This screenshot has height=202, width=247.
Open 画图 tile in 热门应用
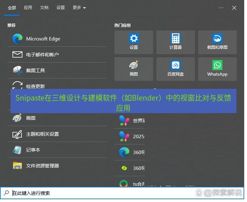(x=134, y=69)
